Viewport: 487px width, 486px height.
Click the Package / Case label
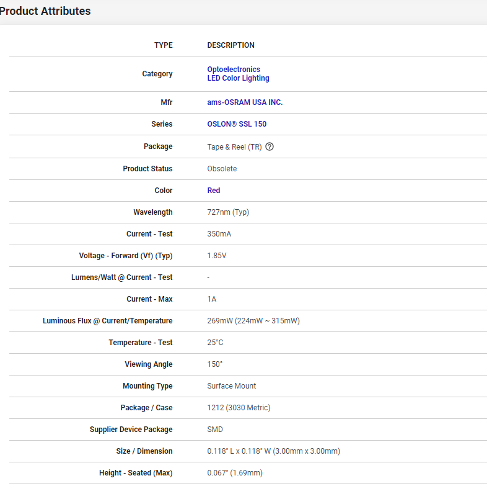[147, 408]
